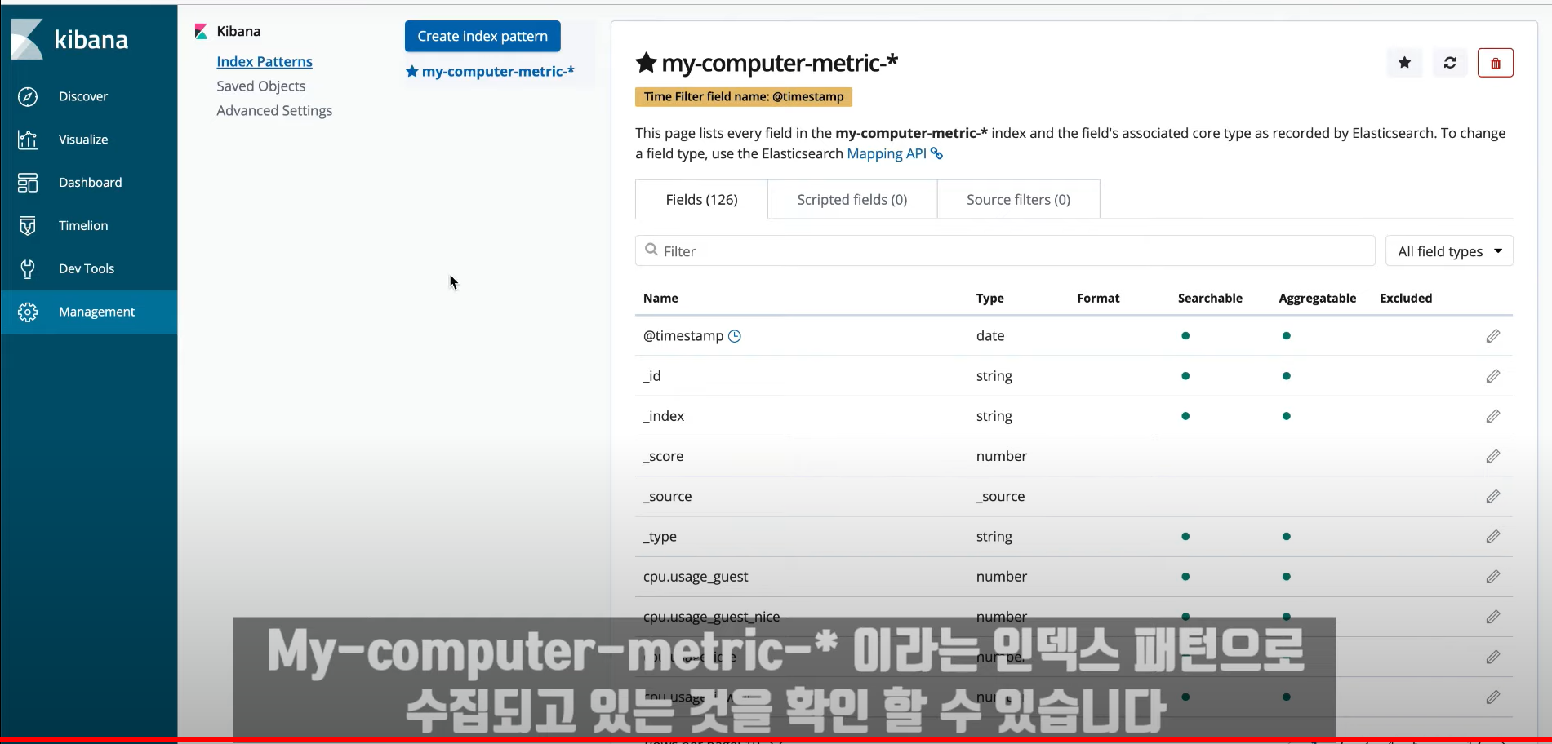Sort by Excluded column header

point(1406,299)
